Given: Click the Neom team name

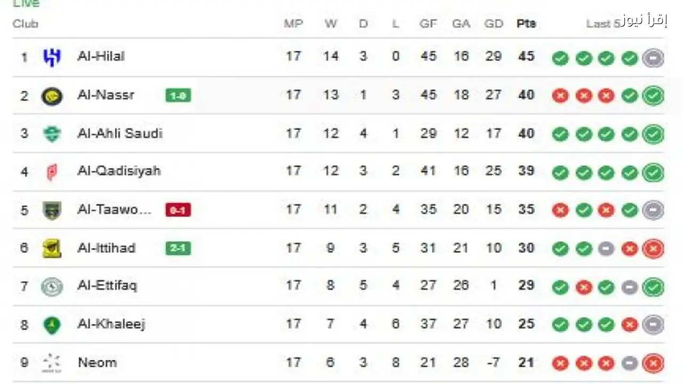Looking at the screenshot, I should pyautogui.click(x=97, y=363).
